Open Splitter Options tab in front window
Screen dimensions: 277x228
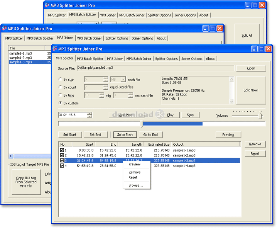pos(166,59)
